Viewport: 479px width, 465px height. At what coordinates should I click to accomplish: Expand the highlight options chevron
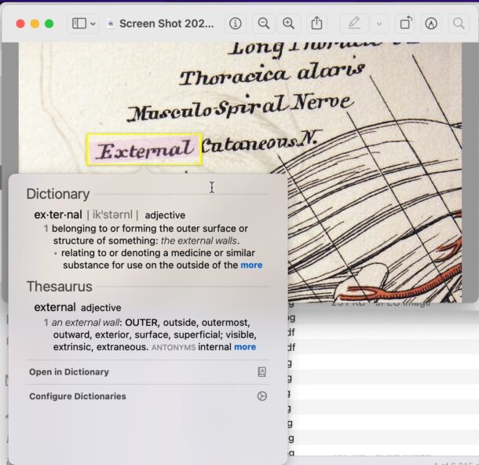tap(379, 24)
